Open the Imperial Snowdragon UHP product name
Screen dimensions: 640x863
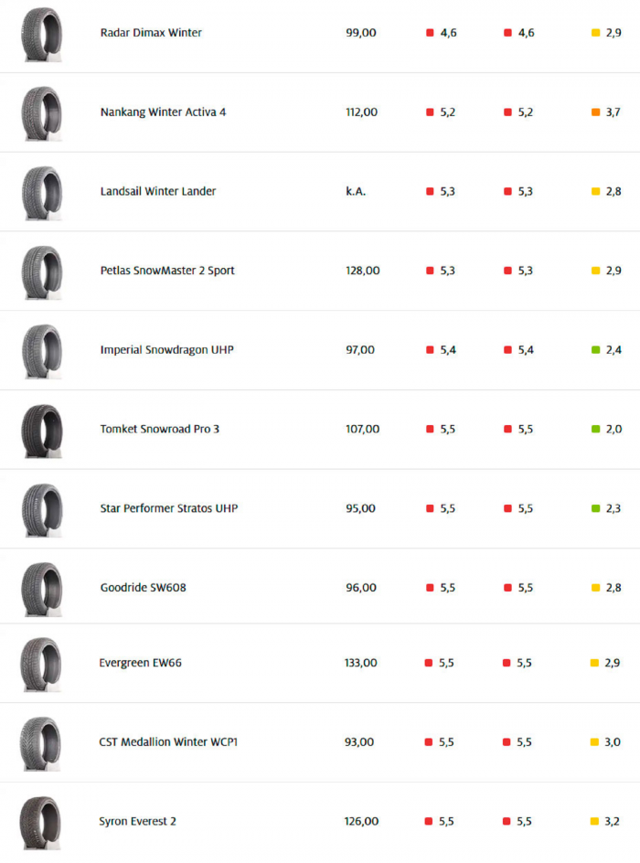(166, 350)
